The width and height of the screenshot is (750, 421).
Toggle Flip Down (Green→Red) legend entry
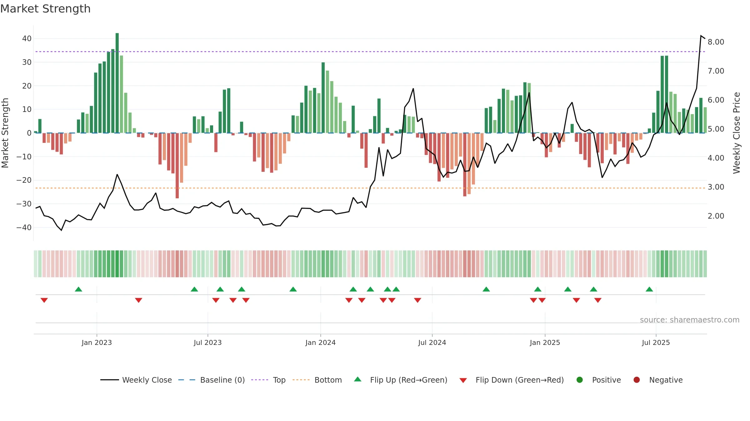point(512,380)
